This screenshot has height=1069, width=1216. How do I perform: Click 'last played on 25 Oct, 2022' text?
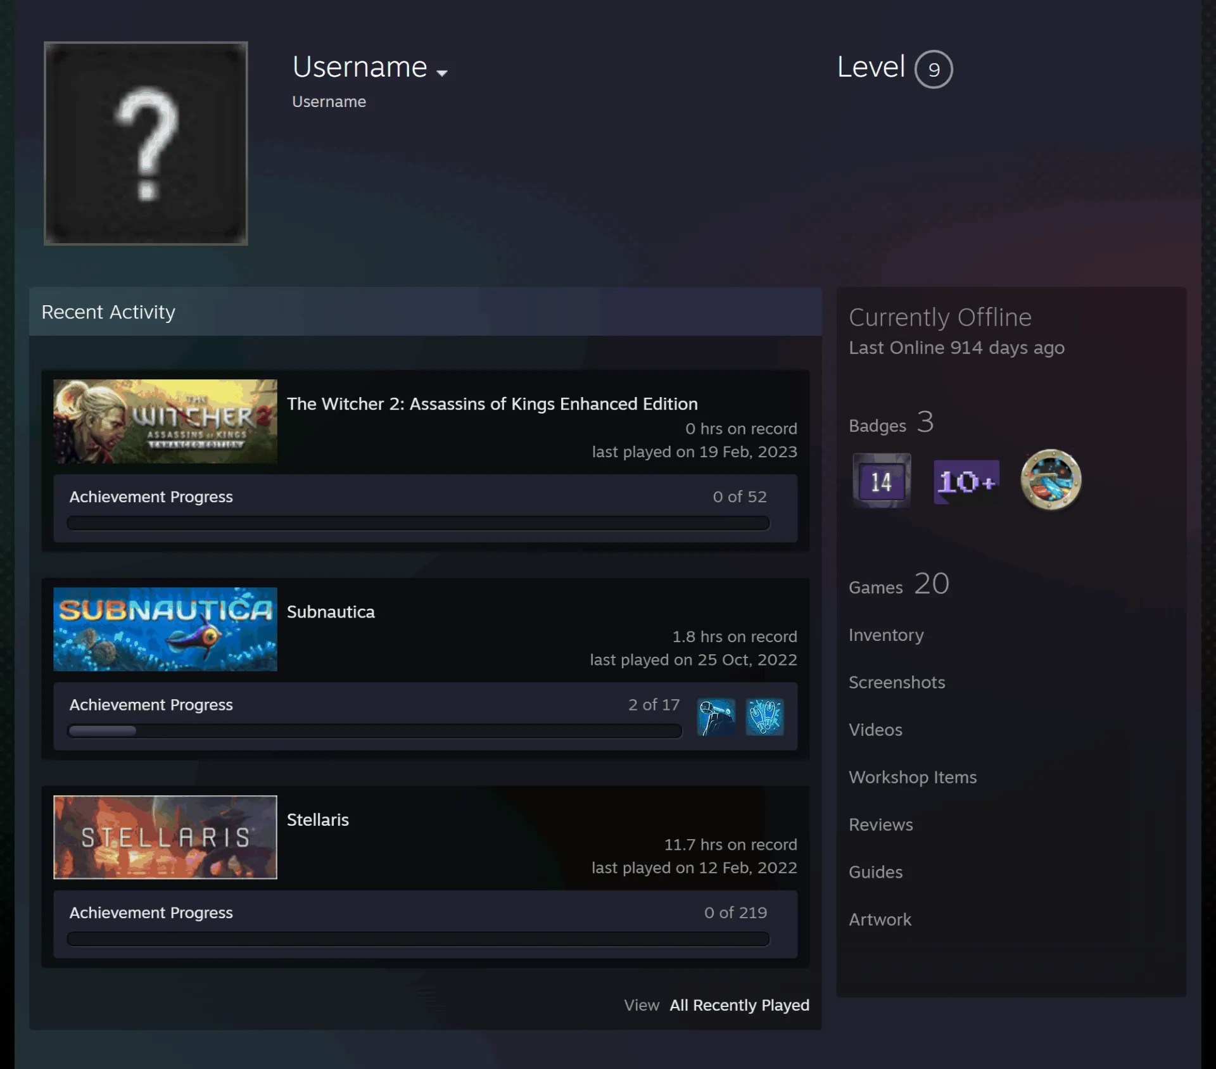click(x=693, y=660)
